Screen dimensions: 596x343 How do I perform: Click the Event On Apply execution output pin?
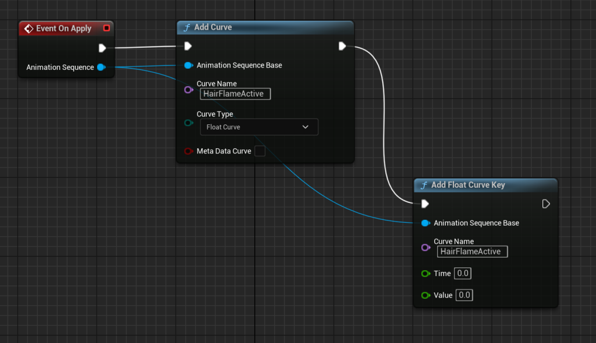click(102, 48)
